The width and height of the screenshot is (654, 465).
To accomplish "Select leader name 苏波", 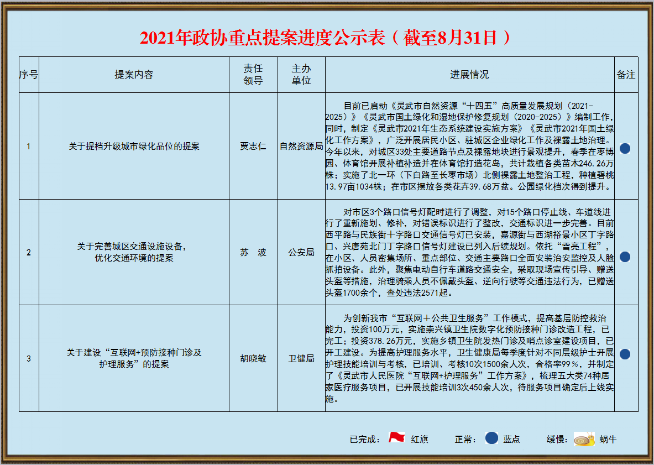I will coord(253,252).
